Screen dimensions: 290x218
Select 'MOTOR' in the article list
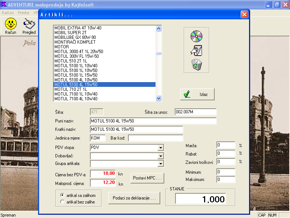[x=104, y=47]
